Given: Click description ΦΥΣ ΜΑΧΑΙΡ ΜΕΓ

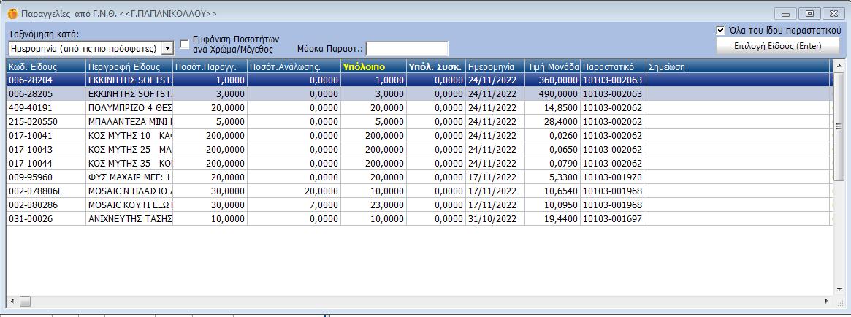Looking at the screenshot, I should pyautogui.click(x=130, y=177).
